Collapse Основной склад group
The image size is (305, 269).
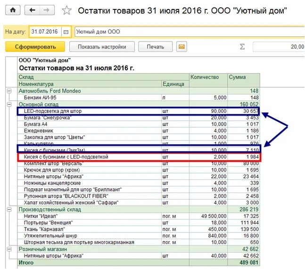[x=9, y=104]
